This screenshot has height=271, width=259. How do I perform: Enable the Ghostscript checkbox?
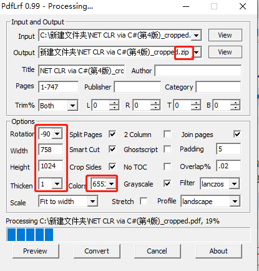tap(167, 150)
